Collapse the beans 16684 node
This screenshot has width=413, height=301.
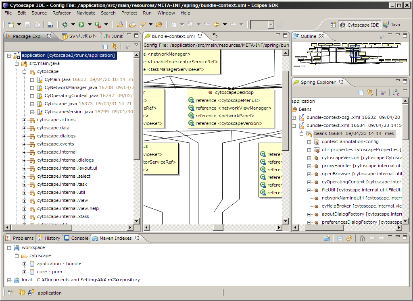point(301,134)
